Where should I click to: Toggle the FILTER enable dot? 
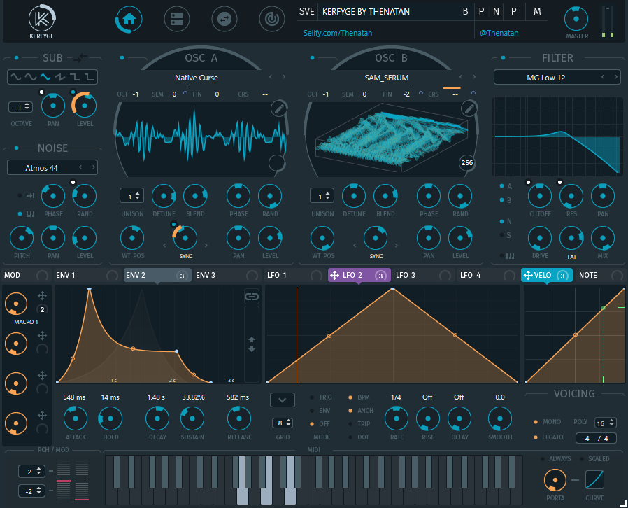click(503, 58)
